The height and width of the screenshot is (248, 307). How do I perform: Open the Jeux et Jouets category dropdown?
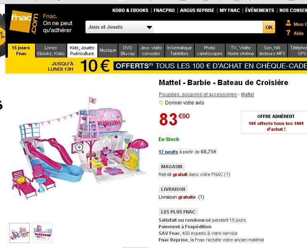click(120, 27)
